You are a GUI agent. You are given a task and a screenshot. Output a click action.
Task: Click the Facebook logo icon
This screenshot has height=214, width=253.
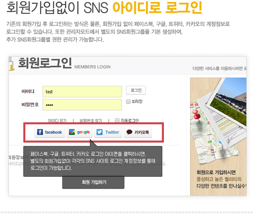pos(40,132)
